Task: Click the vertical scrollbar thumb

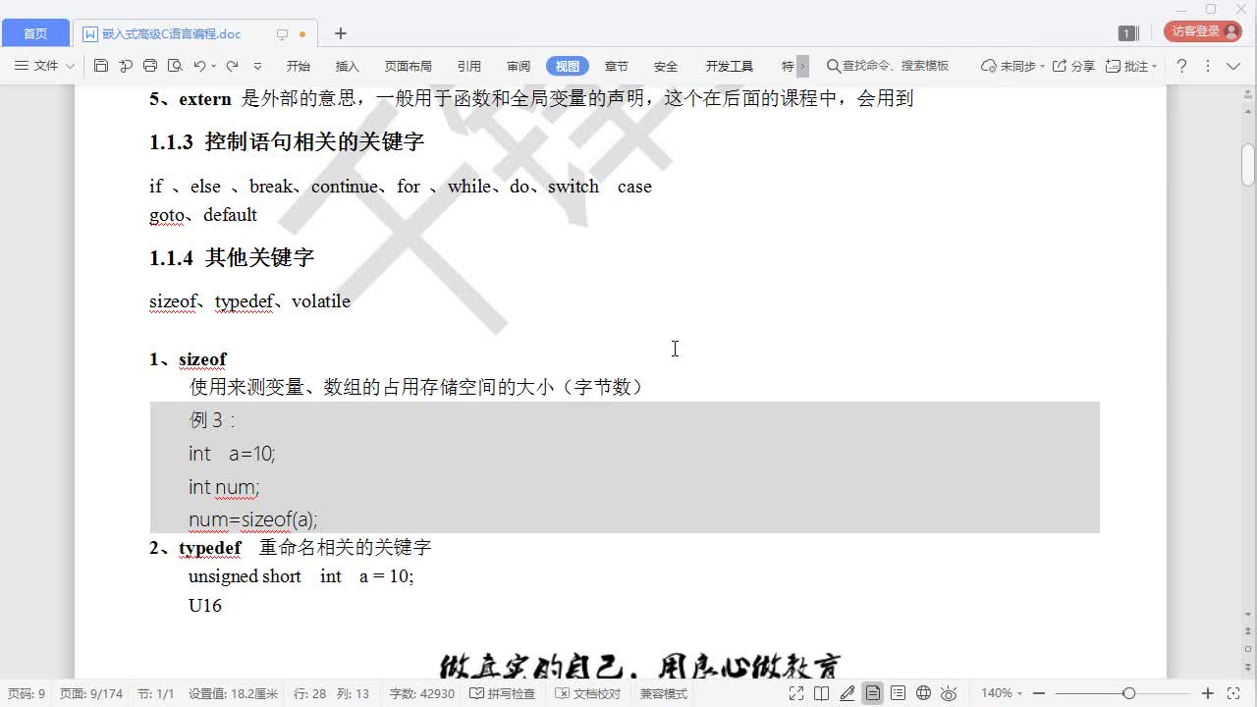Action: click(1248, 164)
